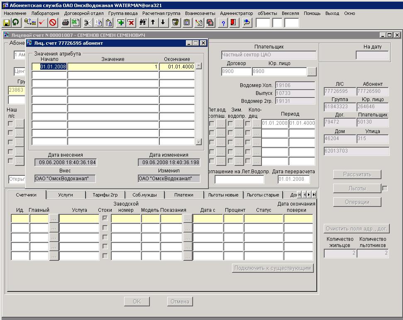The height and width of the screenshot is (320, 403).
Task: Select the scissors Cut icon
Action: 88,22
